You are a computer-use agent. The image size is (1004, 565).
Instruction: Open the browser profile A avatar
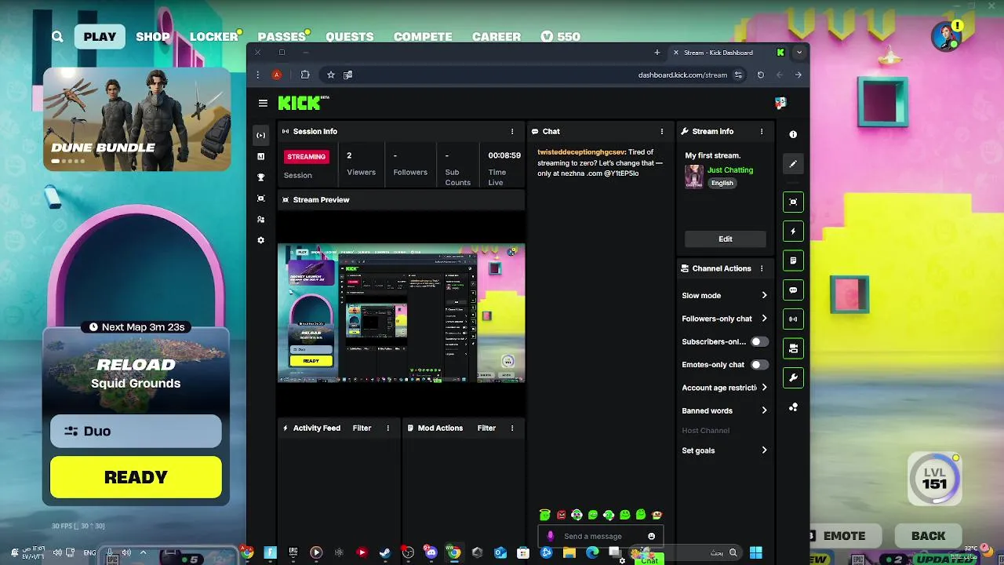point(276,75)
